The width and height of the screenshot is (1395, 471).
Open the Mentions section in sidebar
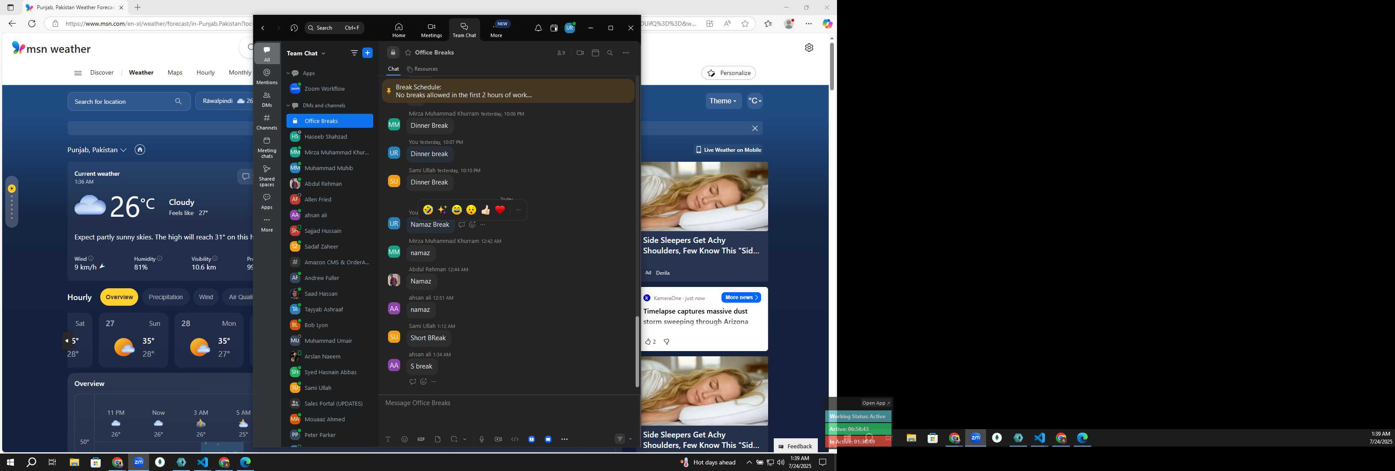267,76
